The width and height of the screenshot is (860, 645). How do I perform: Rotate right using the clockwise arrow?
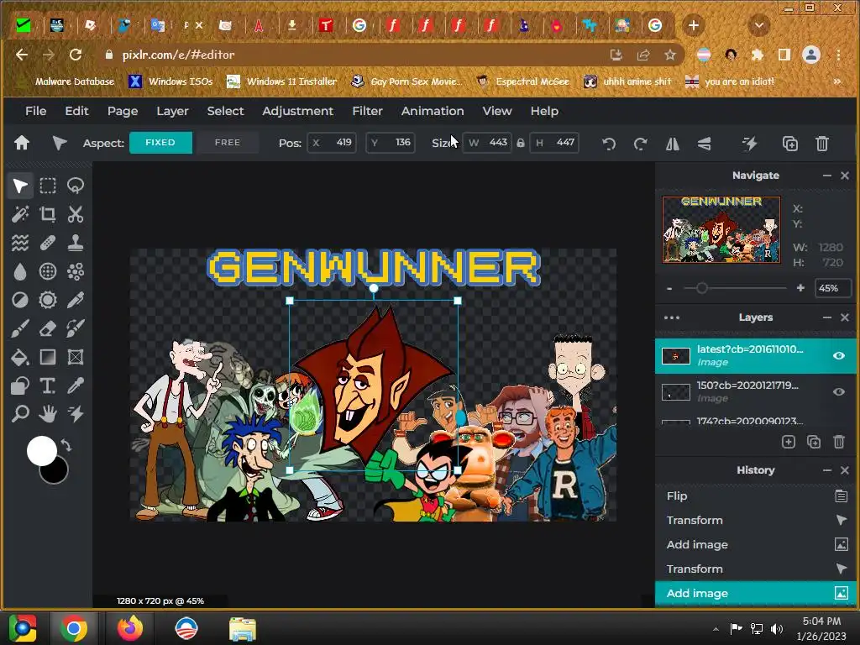tap(640, 144)
